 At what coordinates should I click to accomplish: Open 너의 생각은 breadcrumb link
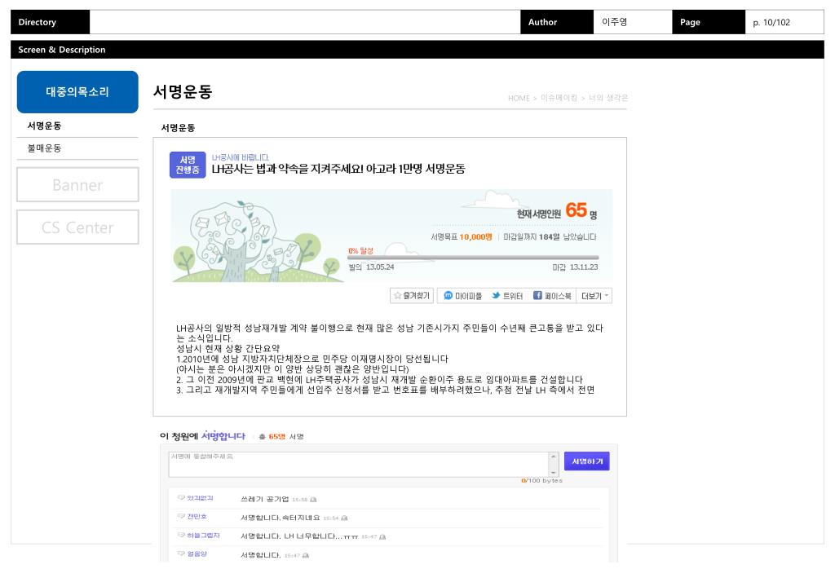point(608,98)
